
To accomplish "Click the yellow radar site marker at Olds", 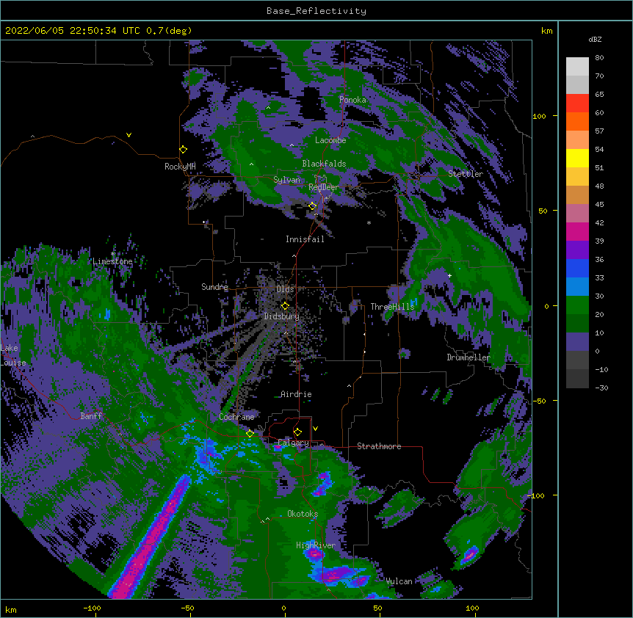I will 285,305.
